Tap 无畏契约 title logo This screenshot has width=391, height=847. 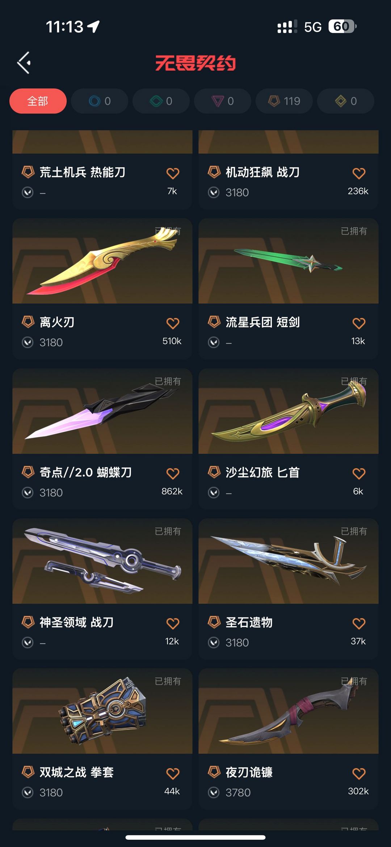[195, 63]
